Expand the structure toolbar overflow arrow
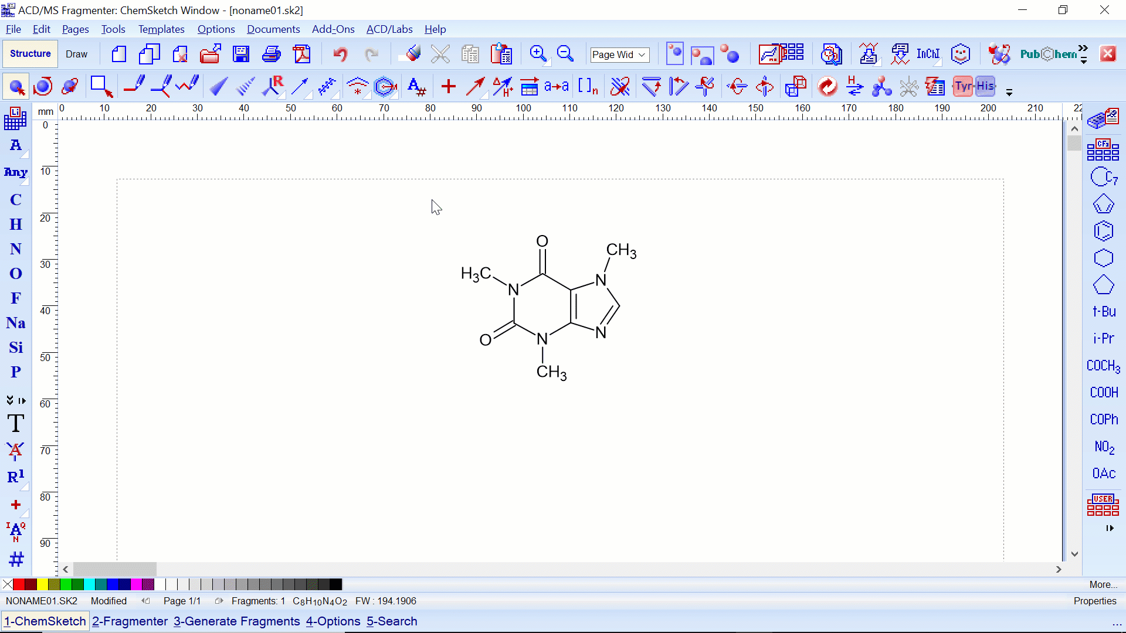1126x633 pixels. coord(1009,92)
